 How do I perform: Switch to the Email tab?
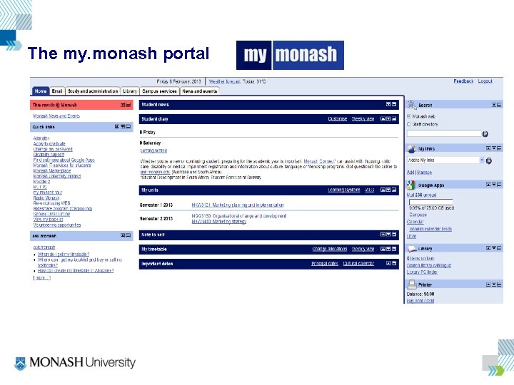(56, 91)
